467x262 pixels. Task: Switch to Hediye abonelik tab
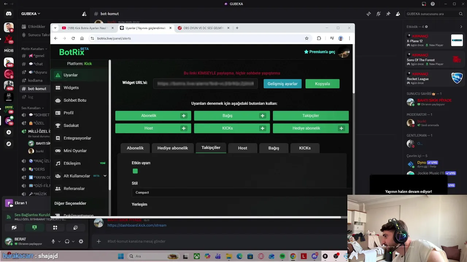click(173, 148)
